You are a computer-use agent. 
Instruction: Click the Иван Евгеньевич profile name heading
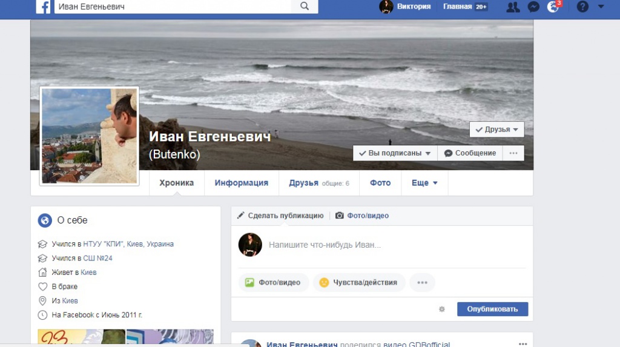pyautogui.click(x=210, y=136)
